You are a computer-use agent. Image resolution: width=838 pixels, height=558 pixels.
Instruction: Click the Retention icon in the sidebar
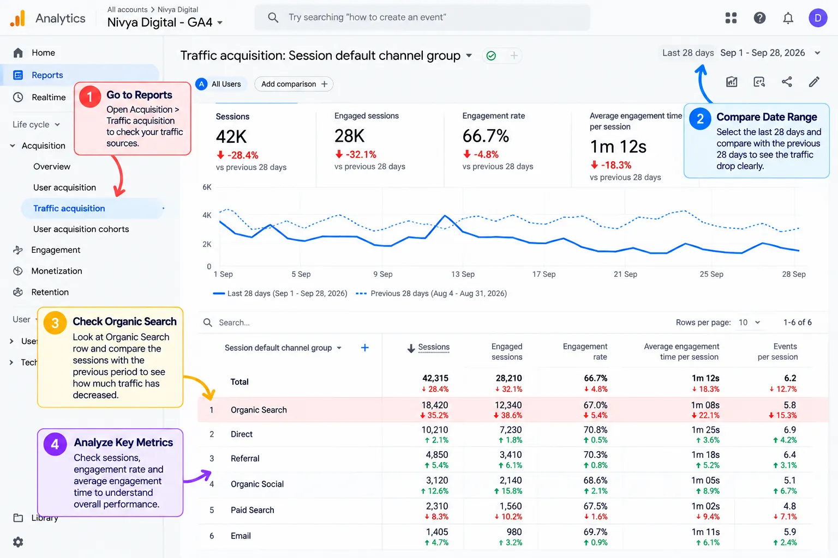point(18,292)
